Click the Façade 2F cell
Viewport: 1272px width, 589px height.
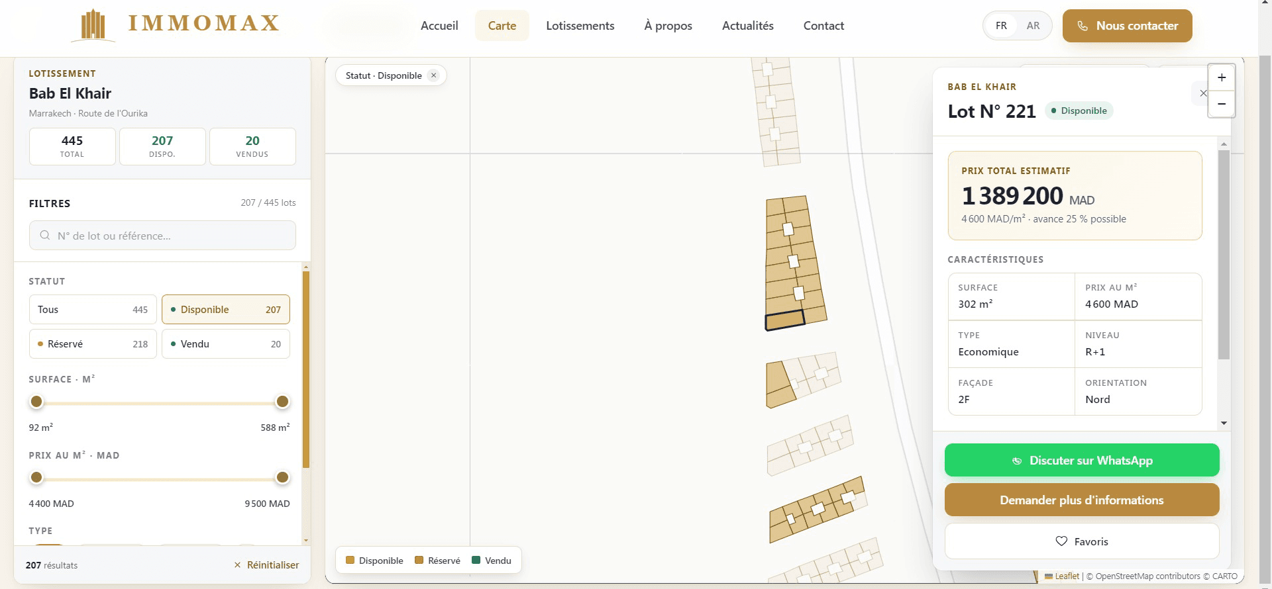point(1011,392)
